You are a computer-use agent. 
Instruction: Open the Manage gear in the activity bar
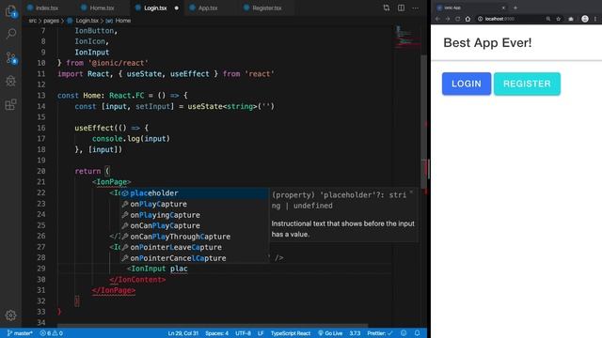coord(10,315)
